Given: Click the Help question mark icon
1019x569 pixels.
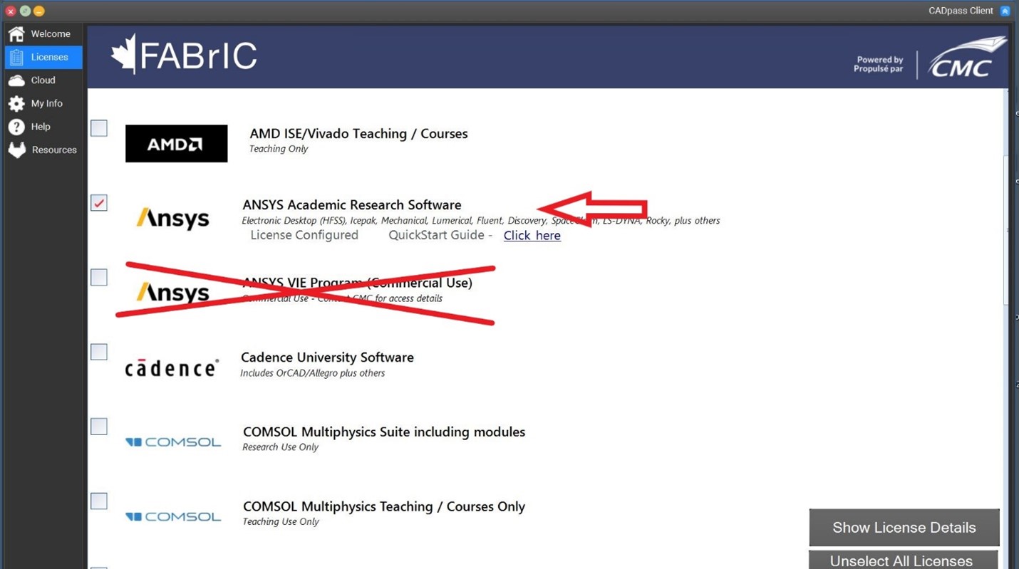Looking at the screenshot, I should 17,126.
